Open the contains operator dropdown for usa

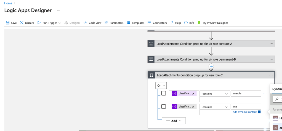pyautogui.click(x=215, y=107)
